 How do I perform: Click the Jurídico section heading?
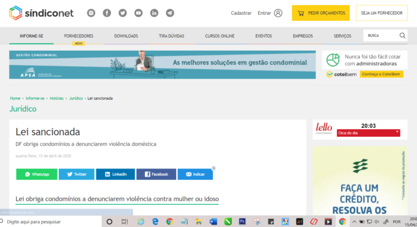pos(23,109)
